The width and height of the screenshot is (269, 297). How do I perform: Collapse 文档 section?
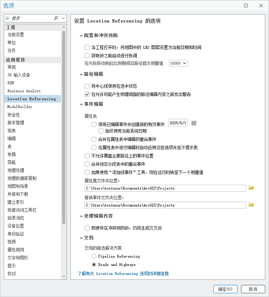pos(81,238)
